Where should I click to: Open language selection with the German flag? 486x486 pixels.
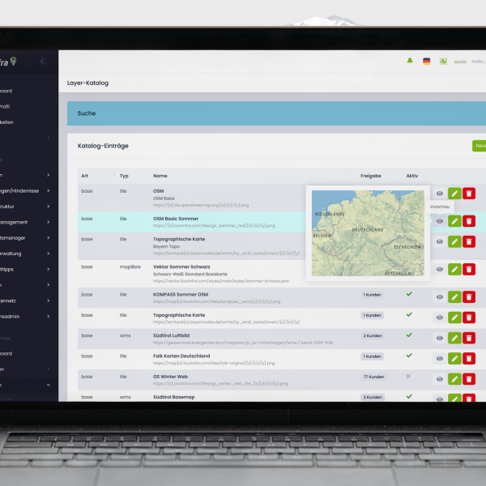pos(427,61)
